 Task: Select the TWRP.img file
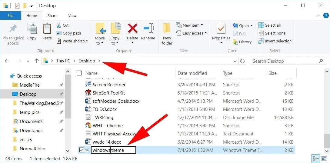point(103,118)
